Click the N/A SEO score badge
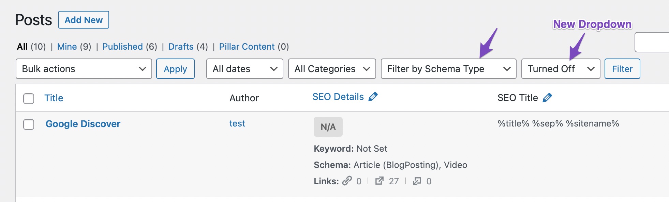669x202 pixels. [328, 127]
